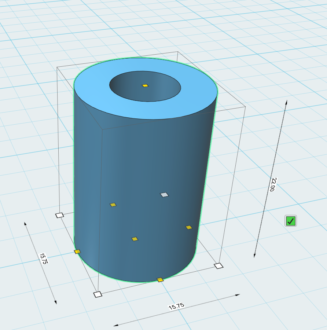The image size is (327, 330).
Task: Select the gray center handle on the cylinder
Action: (x=164, y=195)
